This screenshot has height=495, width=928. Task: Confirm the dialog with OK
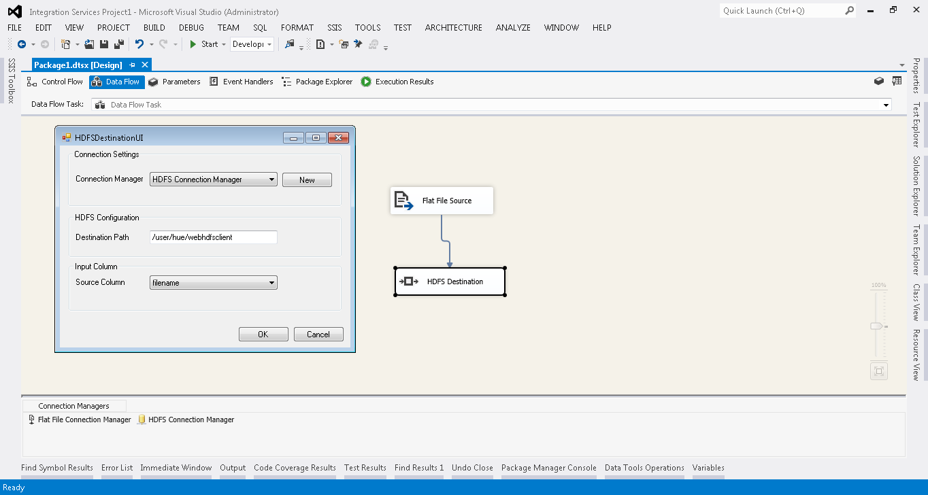coord(263,335)
